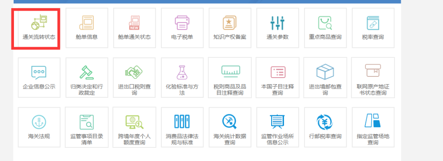This screenshot has width=443, height=161.
Task: Select the 通关流转状态 label text
Action: tap(39, 37)
